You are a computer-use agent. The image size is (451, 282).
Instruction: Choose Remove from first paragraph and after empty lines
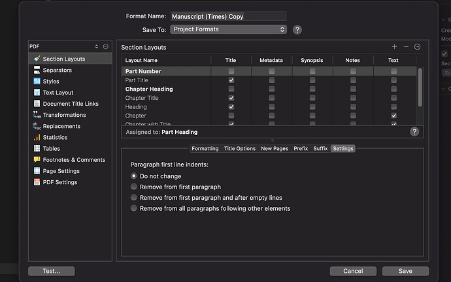coord(133,197)
